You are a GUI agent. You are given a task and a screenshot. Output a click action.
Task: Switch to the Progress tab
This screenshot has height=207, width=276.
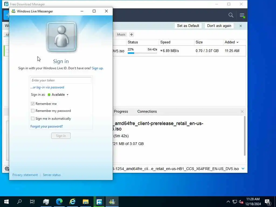pos(121,111)
